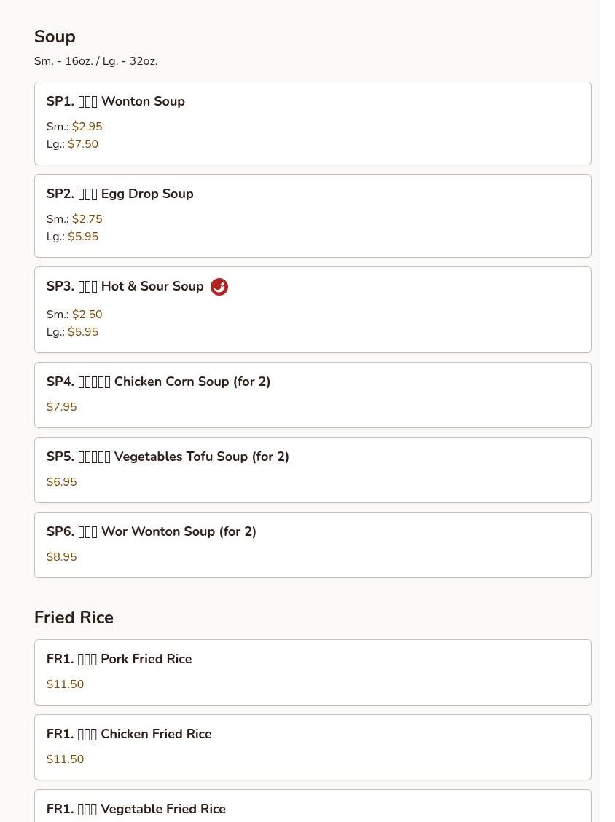Image resolution: width=615 pixels, height=822 pixels.
Task: Click the spicy chili pepper icon
Action: [219, 287]
